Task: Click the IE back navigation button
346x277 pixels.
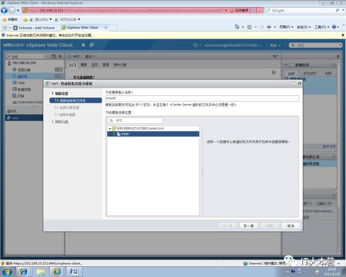Action: tap(4, 10)
